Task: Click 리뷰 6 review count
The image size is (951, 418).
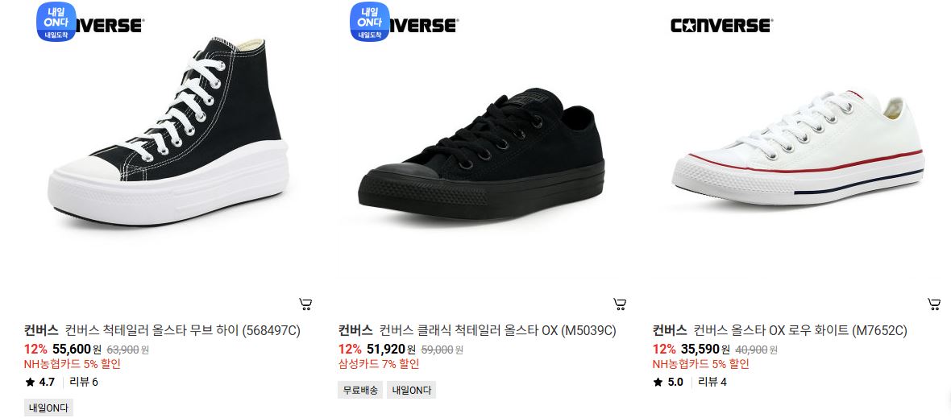Action: pos(84,383)
